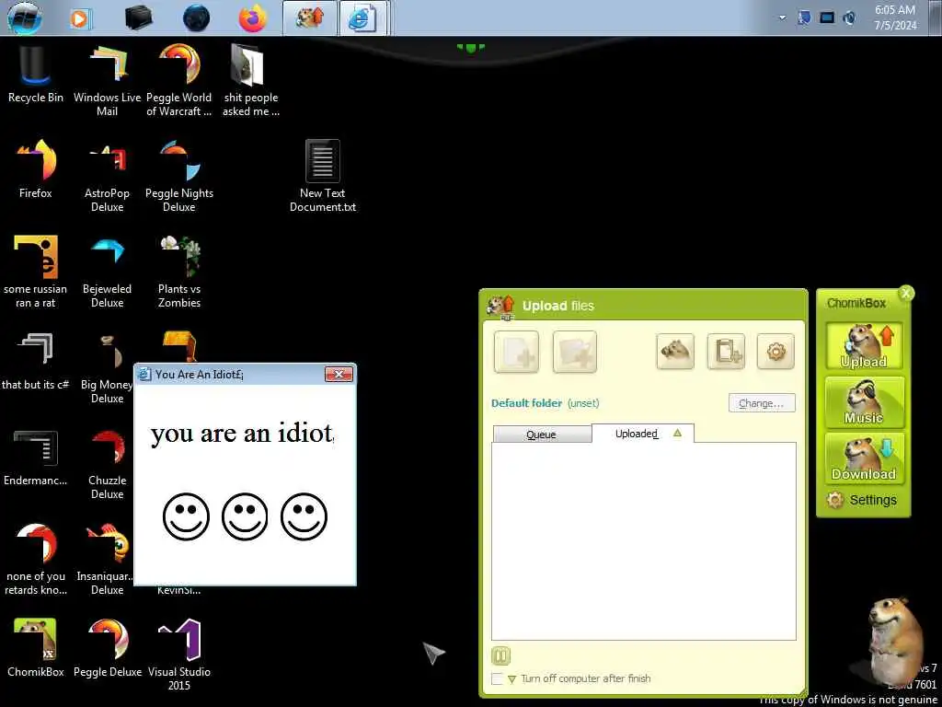Close the ChomikBox side panel
This screenshot has width=942, height=707.
click(x=905, y=294)
